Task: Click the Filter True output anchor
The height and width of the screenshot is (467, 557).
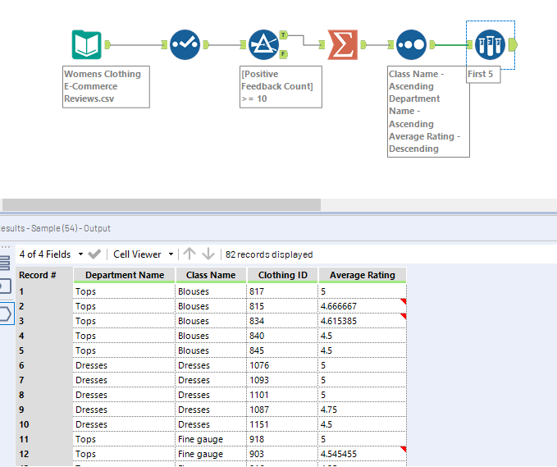Action: [x=283, y=34]
